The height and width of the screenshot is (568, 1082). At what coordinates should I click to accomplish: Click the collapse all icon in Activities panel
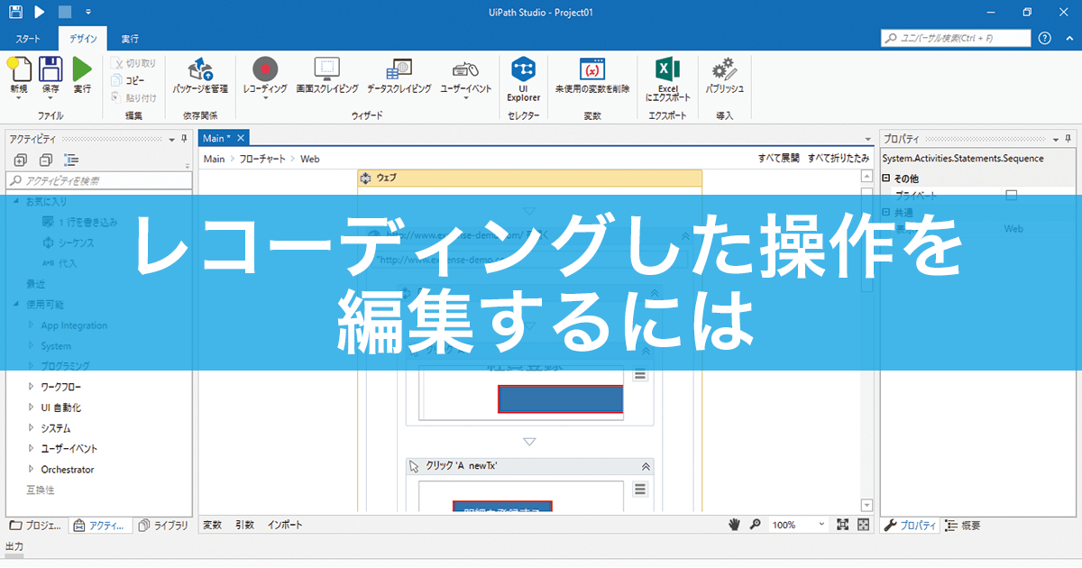pyautogui.click(x=45, y=160)
